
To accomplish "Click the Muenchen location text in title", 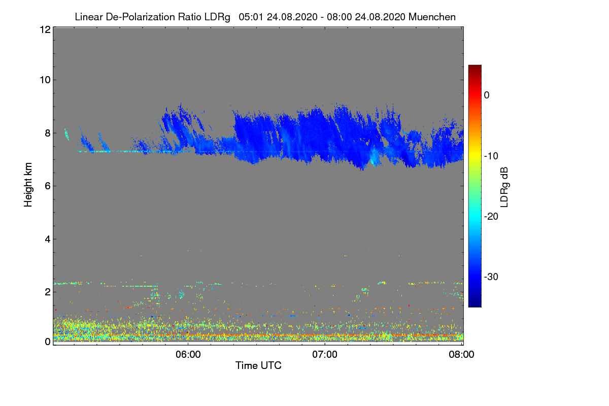I will click(x=432, y=17).
